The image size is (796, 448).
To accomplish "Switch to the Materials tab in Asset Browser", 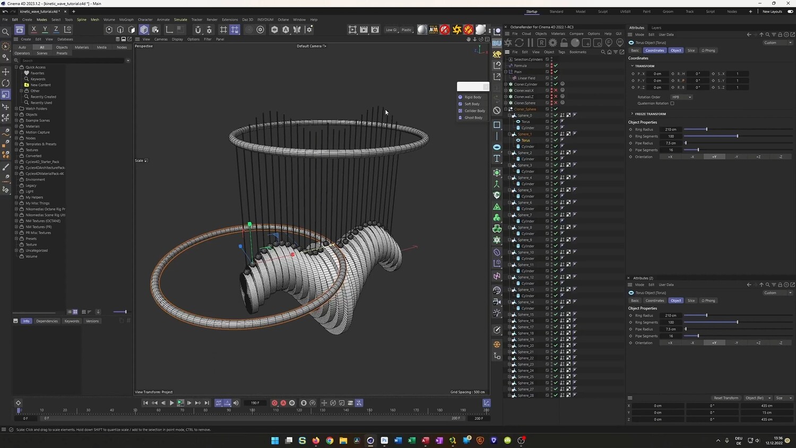I will pos(82,47).
